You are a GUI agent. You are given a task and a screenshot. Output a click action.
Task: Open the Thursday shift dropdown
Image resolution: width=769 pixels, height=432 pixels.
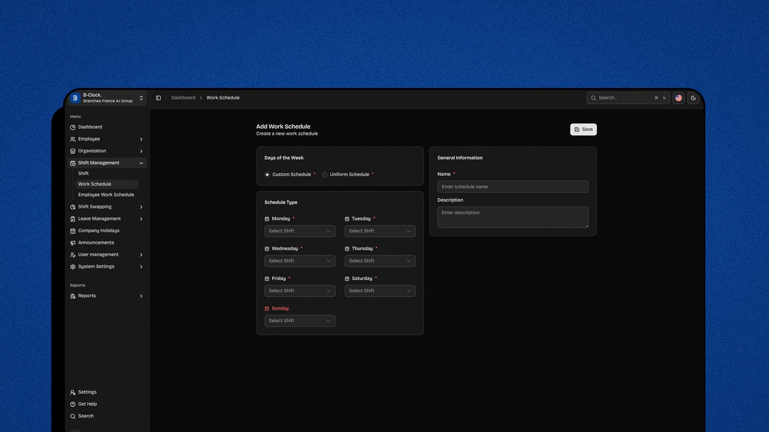coord(380,261)
